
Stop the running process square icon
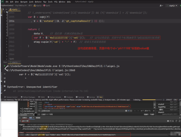pos(5,74)
